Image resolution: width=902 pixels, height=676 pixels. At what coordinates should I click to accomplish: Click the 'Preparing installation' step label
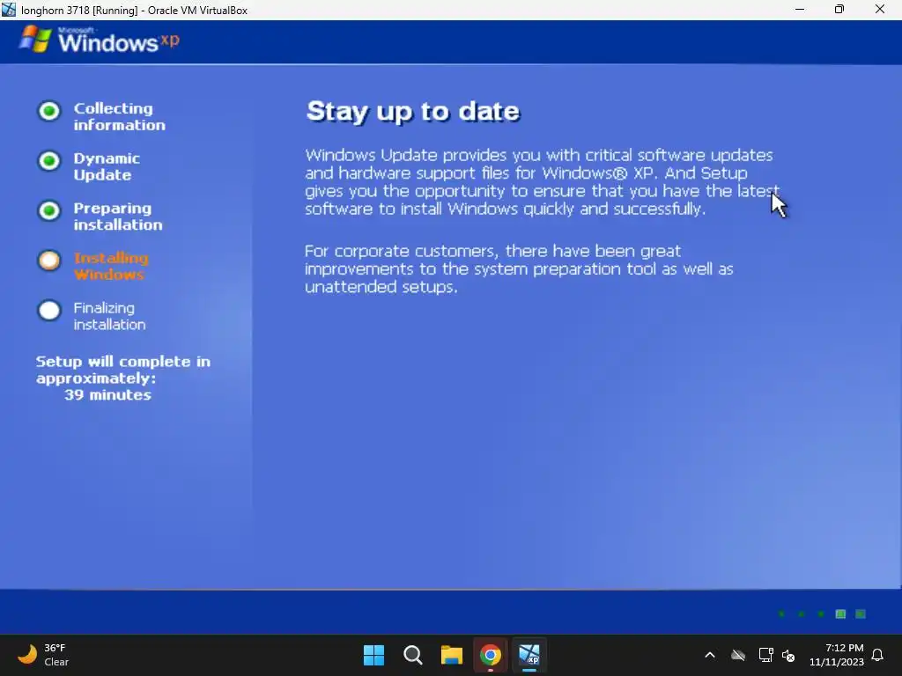[118, 217]
